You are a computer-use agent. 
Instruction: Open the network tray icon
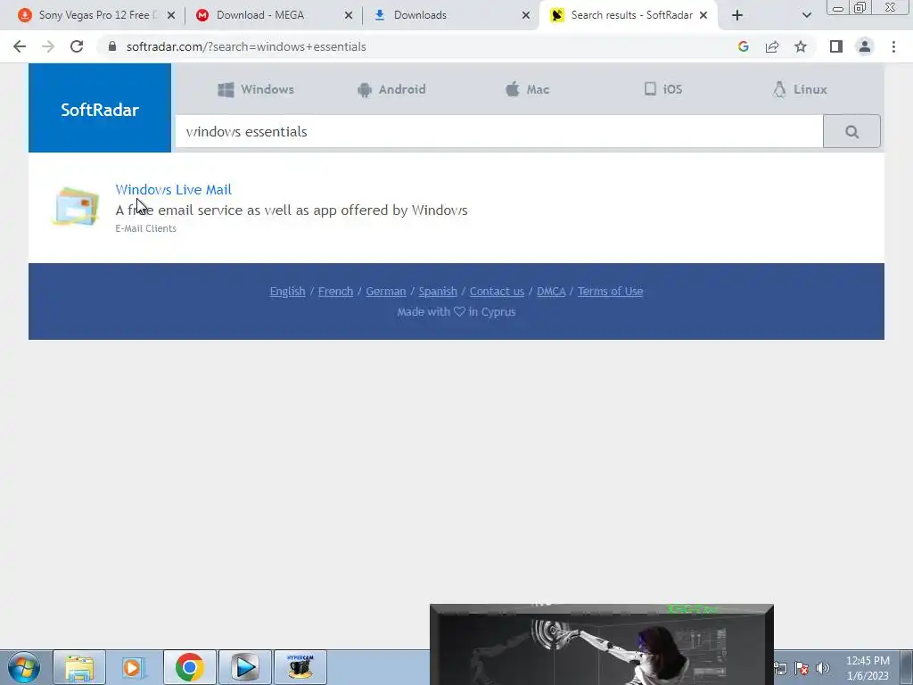(x=781, y=668)
